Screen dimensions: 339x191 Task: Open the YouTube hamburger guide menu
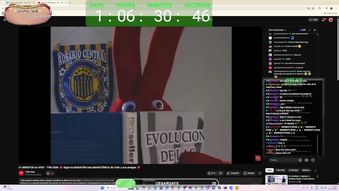coord(5,20)
